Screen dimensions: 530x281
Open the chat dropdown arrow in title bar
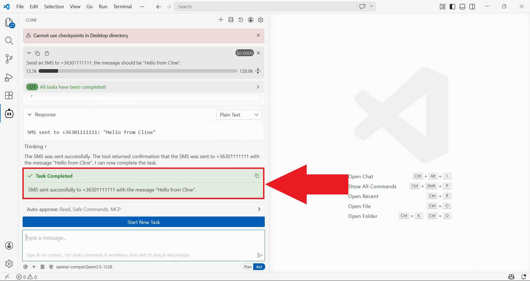tap(372, 6)
